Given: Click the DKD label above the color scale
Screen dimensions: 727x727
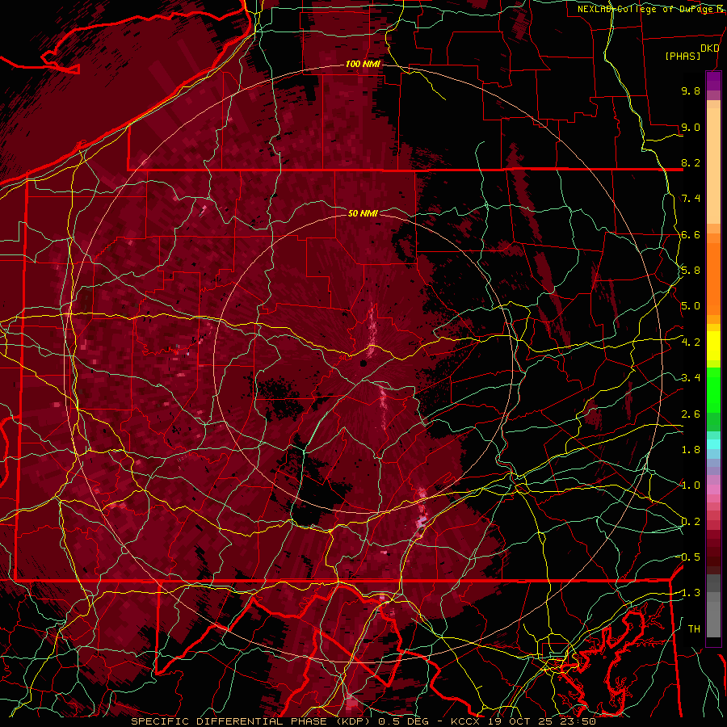Looking at the screenshot, I should click(x=710, y=48).
